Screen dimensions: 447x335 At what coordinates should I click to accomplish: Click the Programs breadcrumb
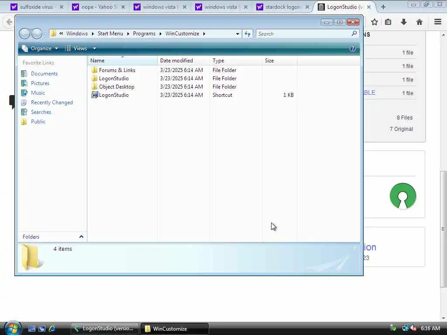pyautogui.click(x=144, y=34)
